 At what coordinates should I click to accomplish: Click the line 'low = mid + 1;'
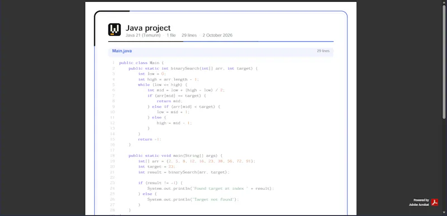click(x=173, y=112)
